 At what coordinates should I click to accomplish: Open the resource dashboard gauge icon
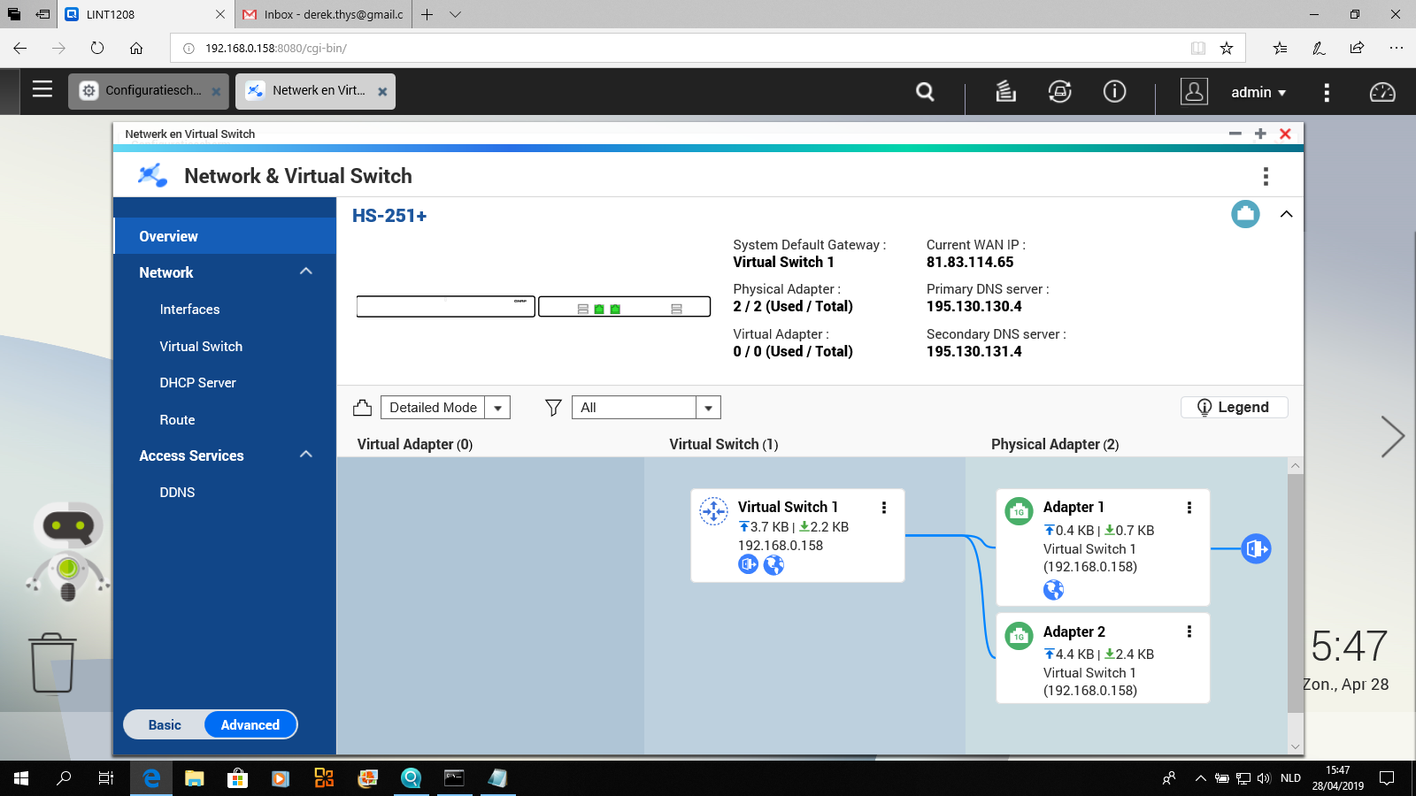(1381, 92)
